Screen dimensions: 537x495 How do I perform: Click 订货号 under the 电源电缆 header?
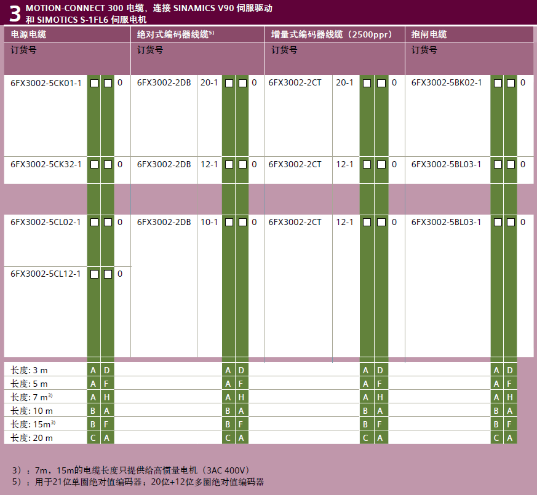23,50
